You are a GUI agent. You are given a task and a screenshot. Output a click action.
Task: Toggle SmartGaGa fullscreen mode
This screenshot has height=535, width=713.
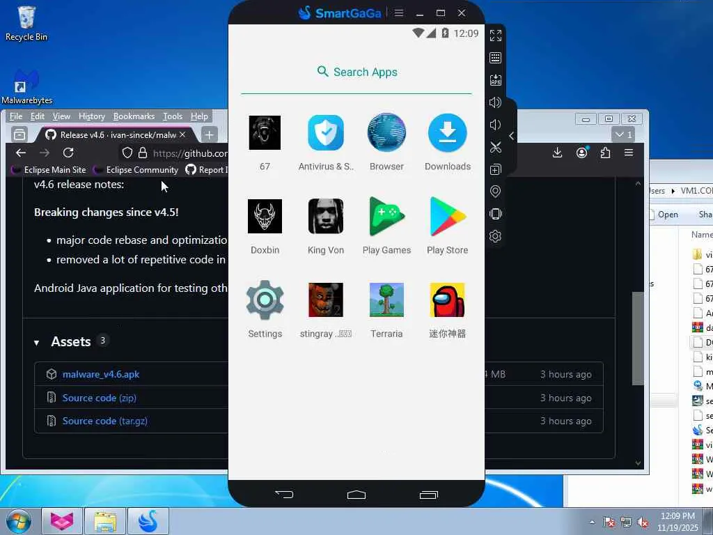[496, 36]
